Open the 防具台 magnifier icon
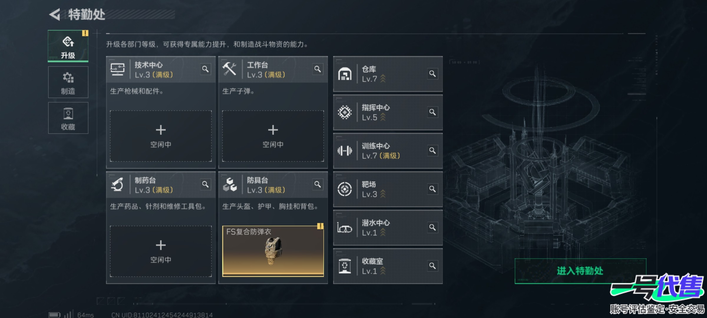707x318 pixels. click(318, 185)
